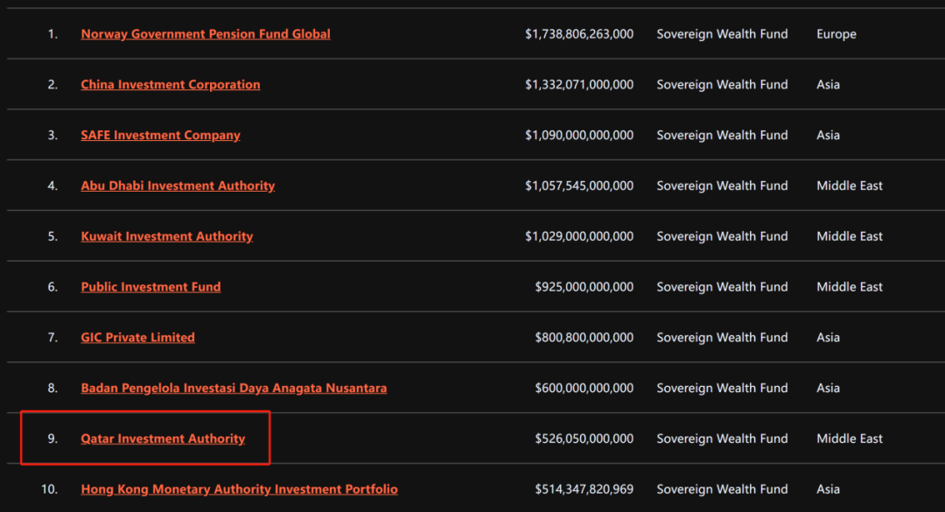The image size is (945, 512).
Task: Click Sovereign Wealth Fund type in Norway row
Action: pos(722,34)
